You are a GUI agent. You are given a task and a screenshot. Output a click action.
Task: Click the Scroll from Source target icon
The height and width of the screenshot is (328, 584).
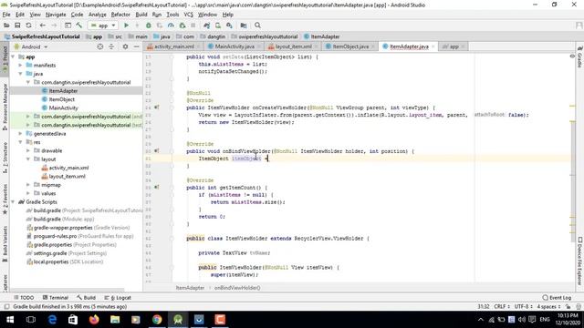pyautogui.click(x=99, y=46)
